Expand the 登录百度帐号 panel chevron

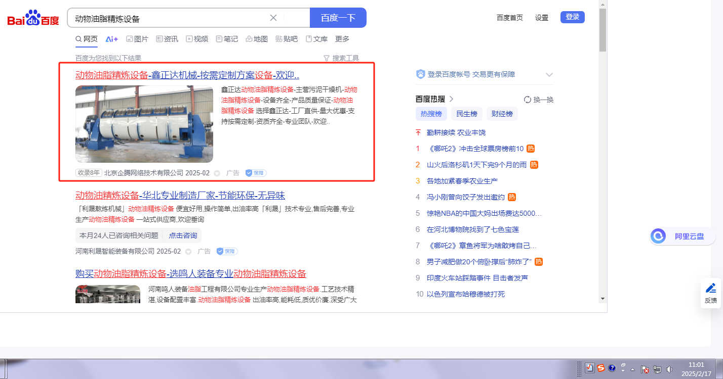[549, 75]
